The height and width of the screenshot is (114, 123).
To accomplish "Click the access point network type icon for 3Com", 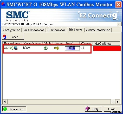I will (x=11, y=48).
